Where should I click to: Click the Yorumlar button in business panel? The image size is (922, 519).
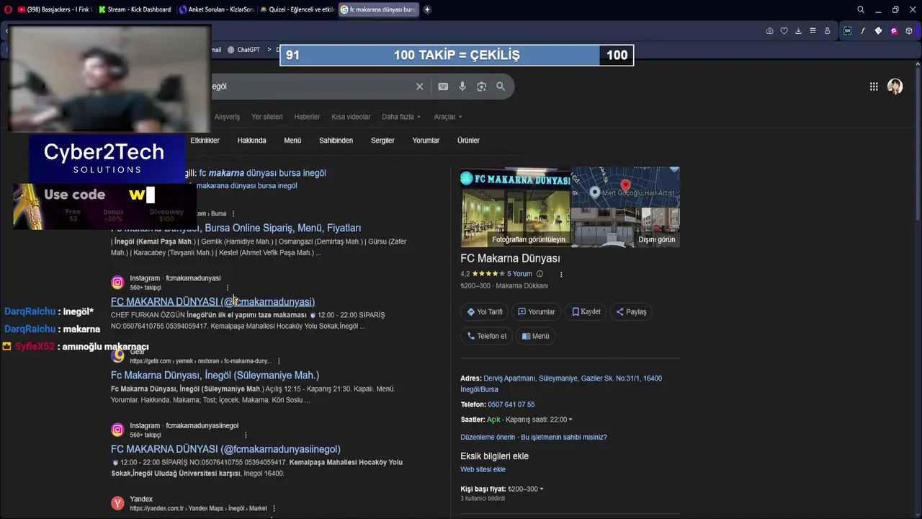pos(537,312)
